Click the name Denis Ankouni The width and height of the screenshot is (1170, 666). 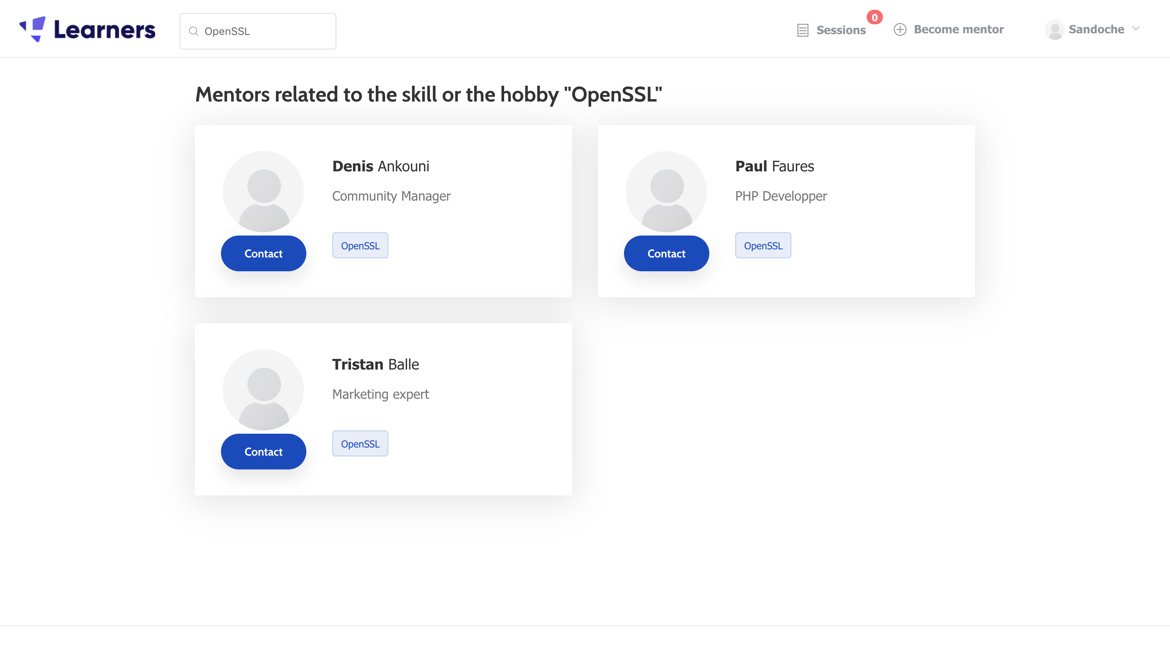(x=381, y=166)
